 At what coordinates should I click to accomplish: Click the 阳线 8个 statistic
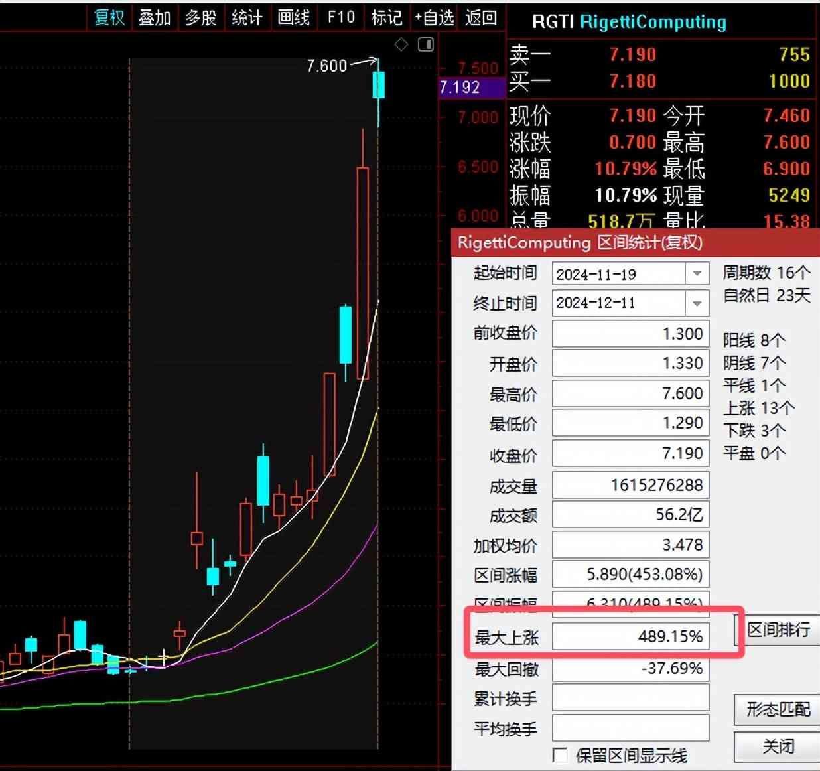click(754, 341)
